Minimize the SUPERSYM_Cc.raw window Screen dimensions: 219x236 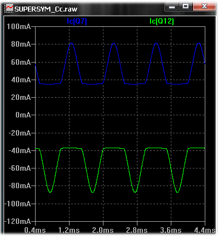coord(172,7)
